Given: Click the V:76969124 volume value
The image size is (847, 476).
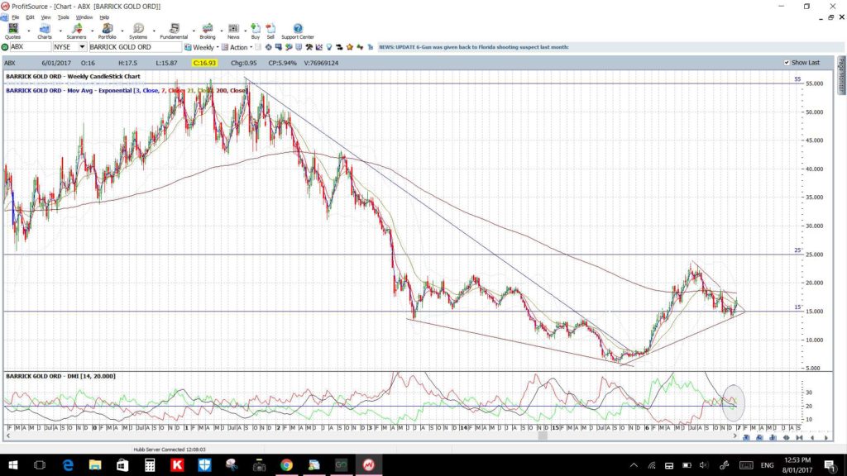Looking at the screenshot, I should click(321, 63).
